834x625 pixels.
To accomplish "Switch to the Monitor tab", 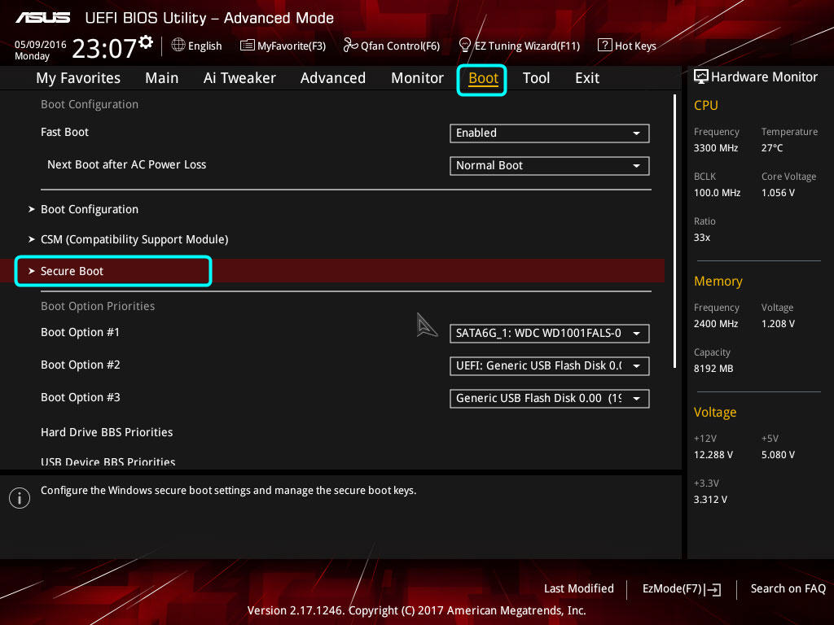I will (417, 78).
